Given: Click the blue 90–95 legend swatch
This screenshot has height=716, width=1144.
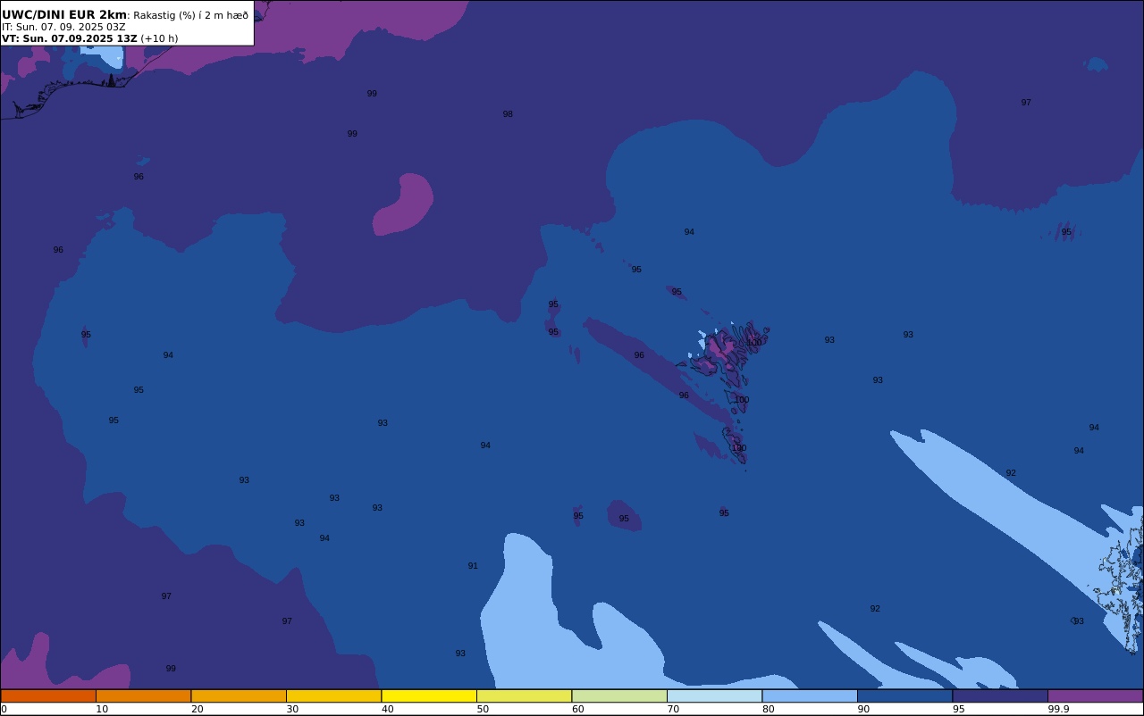Looking at the screenshot, I should [x=904, y=695].
